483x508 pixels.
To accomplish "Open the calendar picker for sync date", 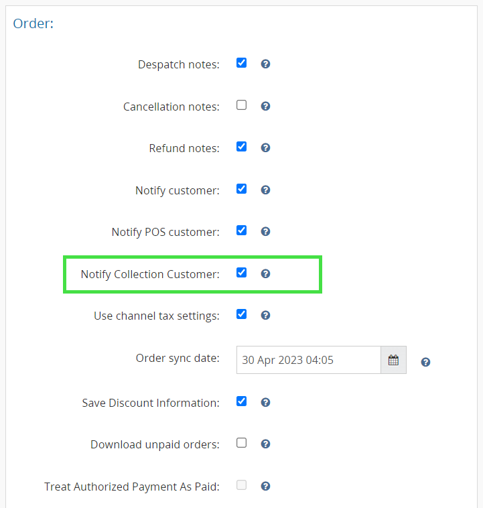I will tap(393, 360).
